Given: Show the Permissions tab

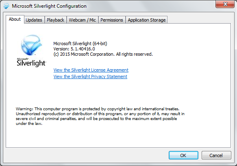Looking at the screenshot, I should 112,20.
